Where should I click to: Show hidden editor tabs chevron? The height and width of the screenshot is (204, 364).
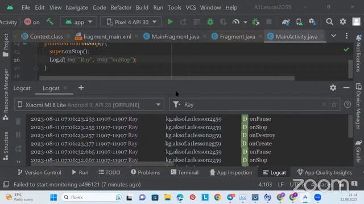(334, 36)
